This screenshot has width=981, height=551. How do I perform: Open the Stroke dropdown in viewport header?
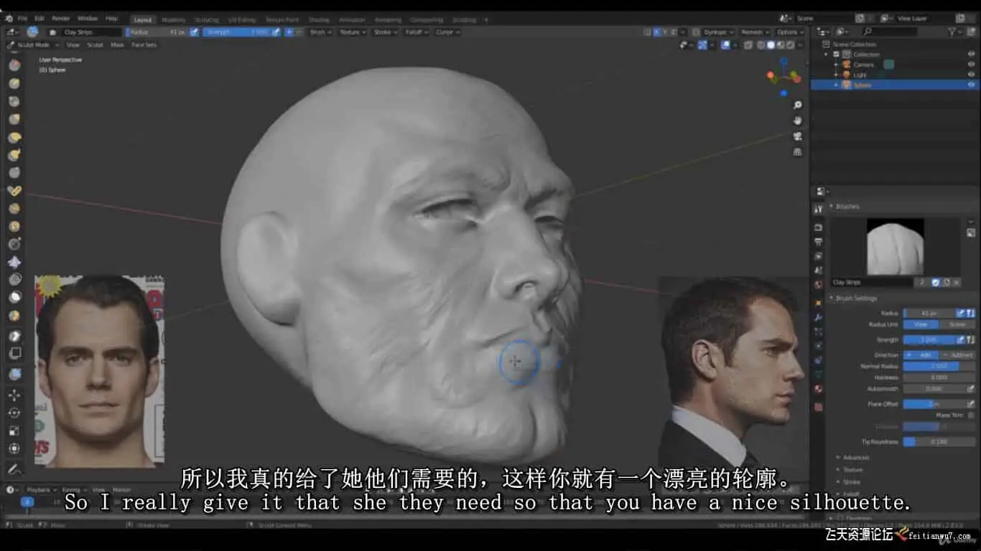(386, 32)
